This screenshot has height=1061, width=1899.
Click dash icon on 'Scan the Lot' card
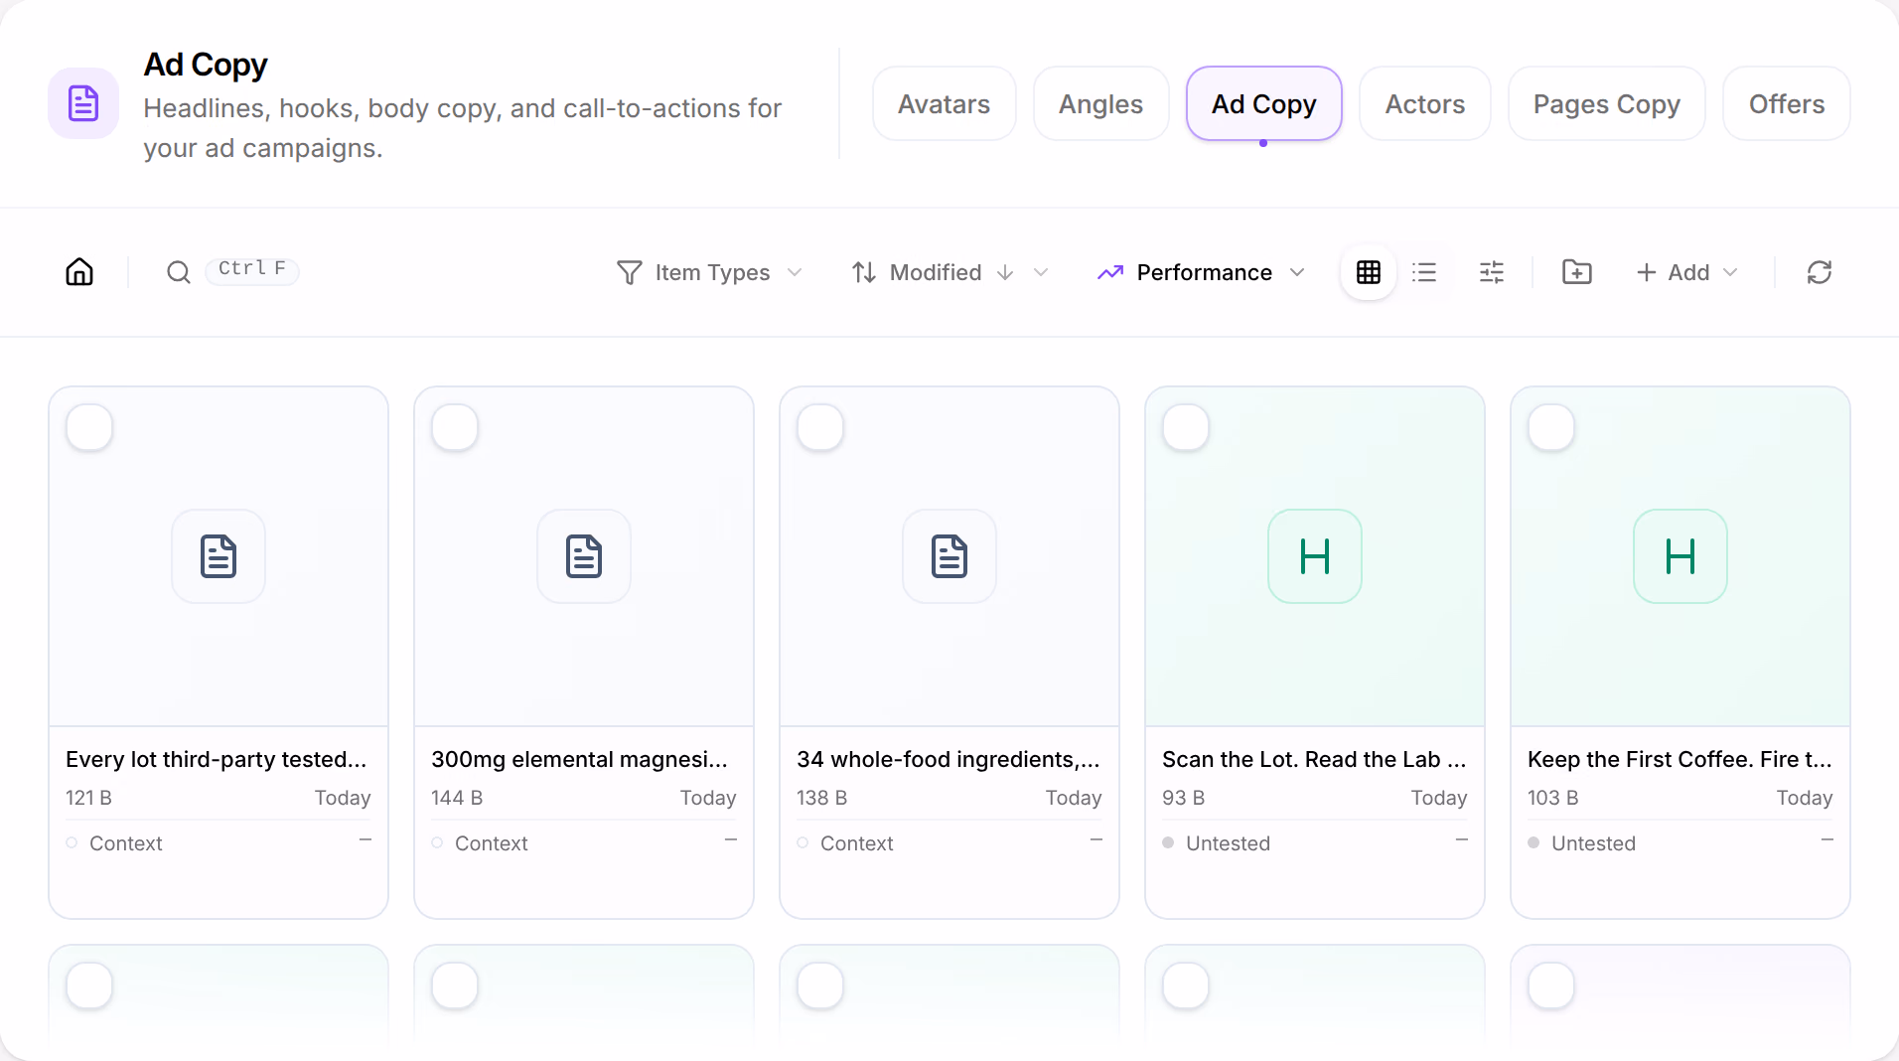(x=1462, y=840)
